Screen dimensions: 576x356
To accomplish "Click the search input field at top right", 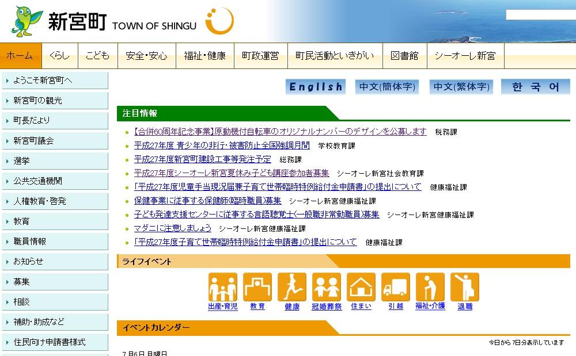I will pyautogui.click(x=540, y=15).
